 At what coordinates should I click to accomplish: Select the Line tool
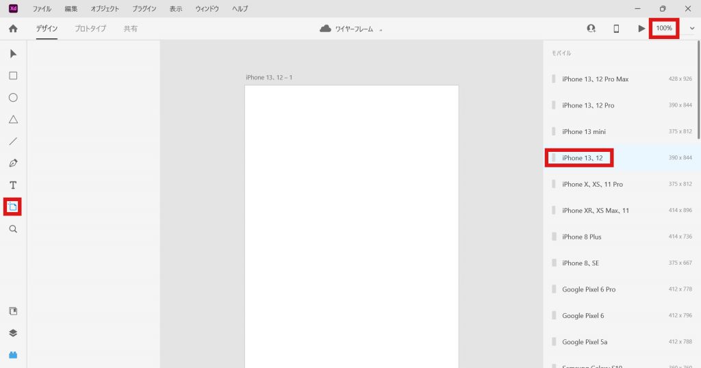13,141
